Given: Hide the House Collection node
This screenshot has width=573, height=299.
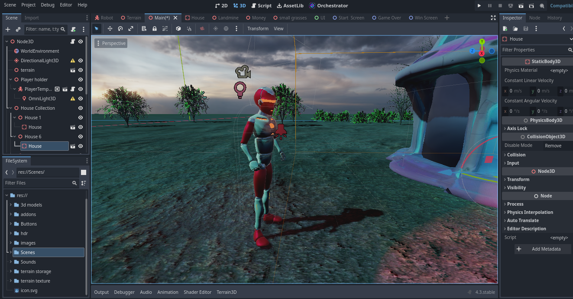Looking at the screenshot, I should [x=80, y=108].
